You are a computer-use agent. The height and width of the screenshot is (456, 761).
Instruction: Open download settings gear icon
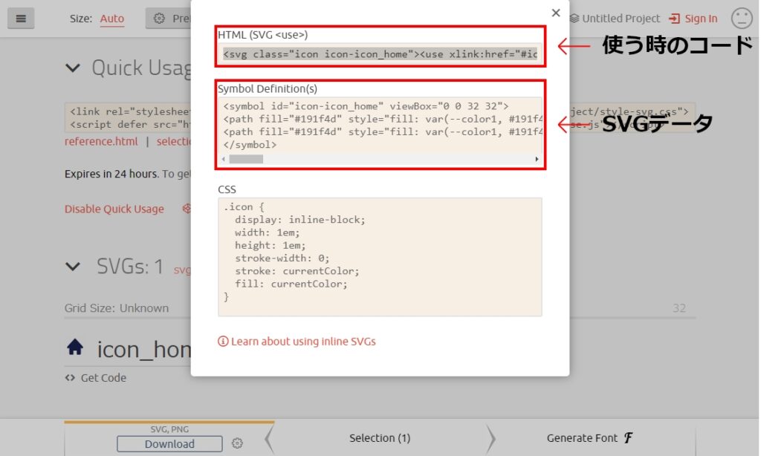237,443
